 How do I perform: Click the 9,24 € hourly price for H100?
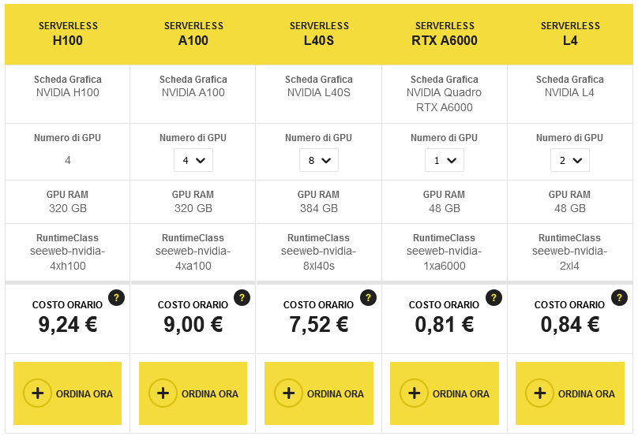pyautogui.click(x=67, y=324)
